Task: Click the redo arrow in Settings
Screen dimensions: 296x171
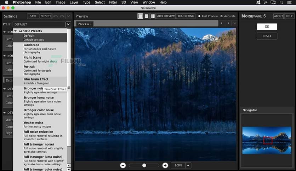Action: (x=62, y=16)
